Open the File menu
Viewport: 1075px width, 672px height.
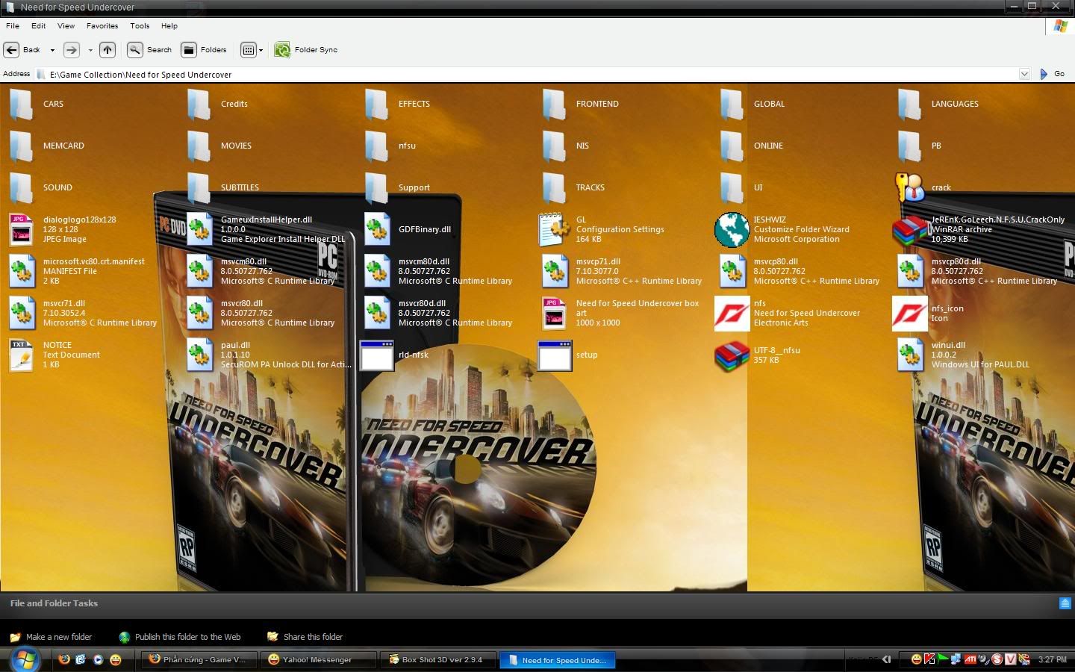point(13,25)
